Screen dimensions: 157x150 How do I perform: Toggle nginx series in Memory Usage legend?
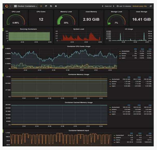114,86
